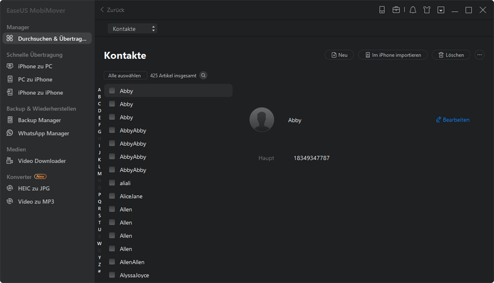Click Abby's contact avatar picture
The height and width of the screenshot is (283, 494).
click(261, 120)
